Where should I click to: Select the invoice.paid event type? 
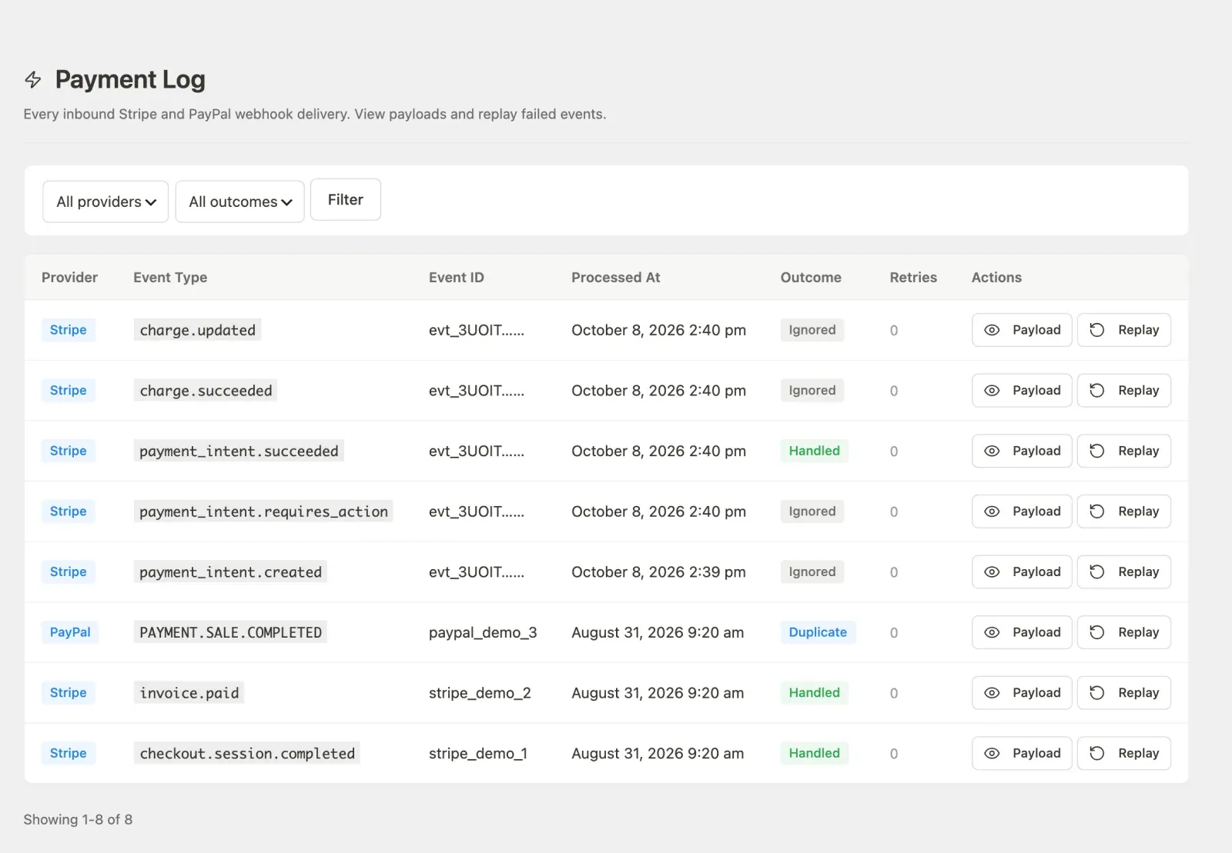pos(189,693)
